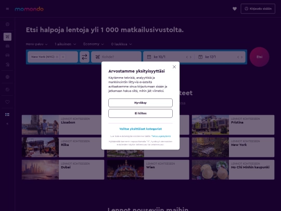This screenshot has height=211, width=281.
Task: Open the Dubai destination card
Action: (x=63, y=170)
